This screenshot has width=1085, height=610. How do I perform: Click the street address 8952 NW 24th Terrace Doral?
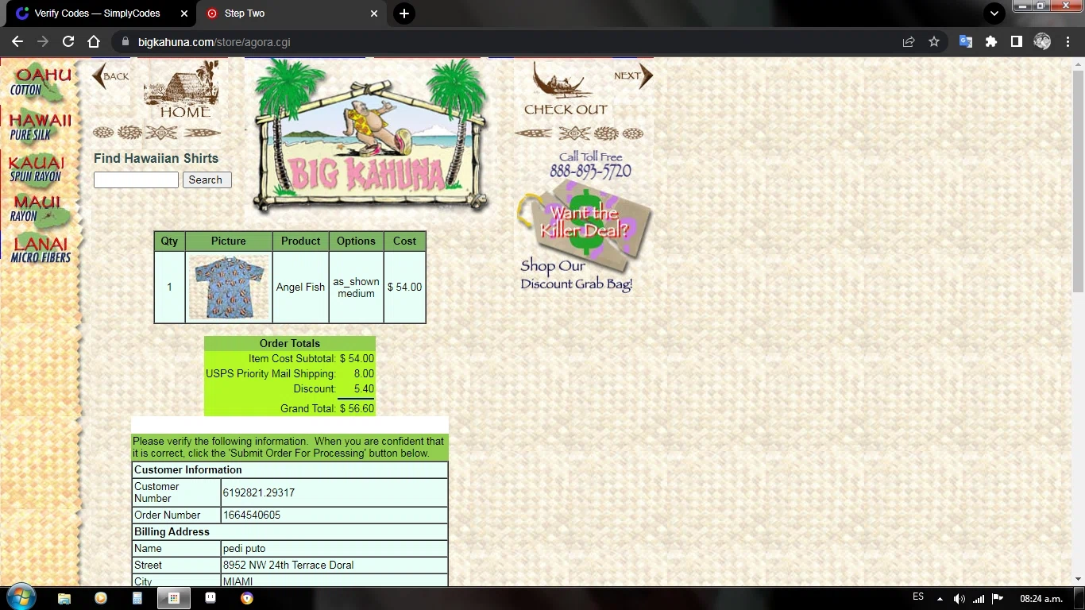tap(288, 566)
